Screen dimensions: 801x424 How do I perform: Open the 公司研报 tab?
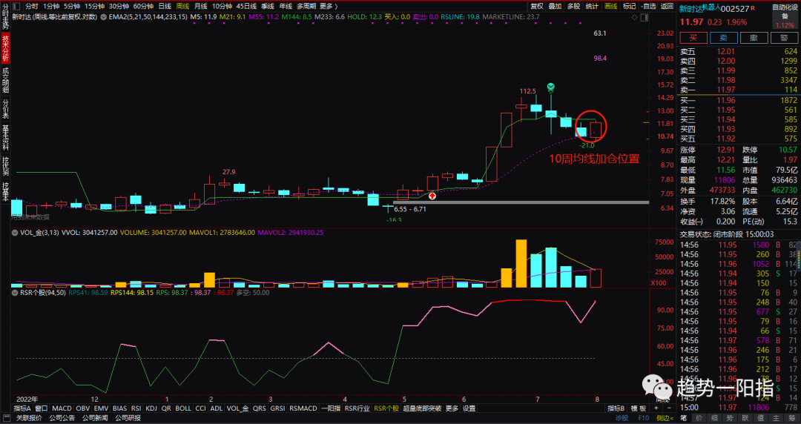(128, 418)
